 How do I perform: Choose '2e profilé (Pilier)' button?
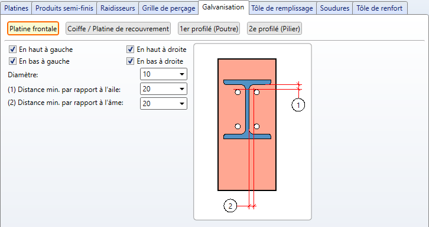(274, 29)
